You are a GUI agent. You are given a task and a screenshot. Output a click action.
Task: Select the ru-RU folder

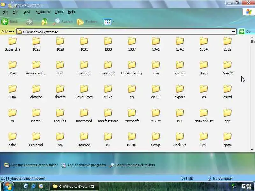[x=132, y=139]
